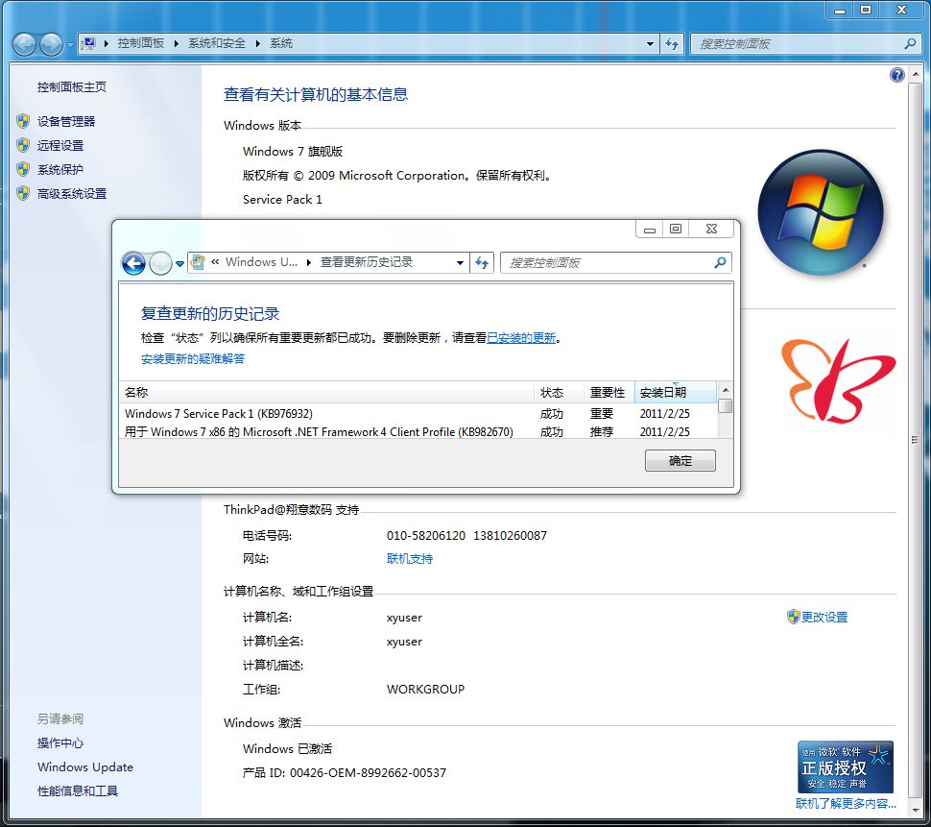Click the shield icon beside 高级系统设置
The height and width of the screenshot is (827, 931).
(x=23, y=193)
